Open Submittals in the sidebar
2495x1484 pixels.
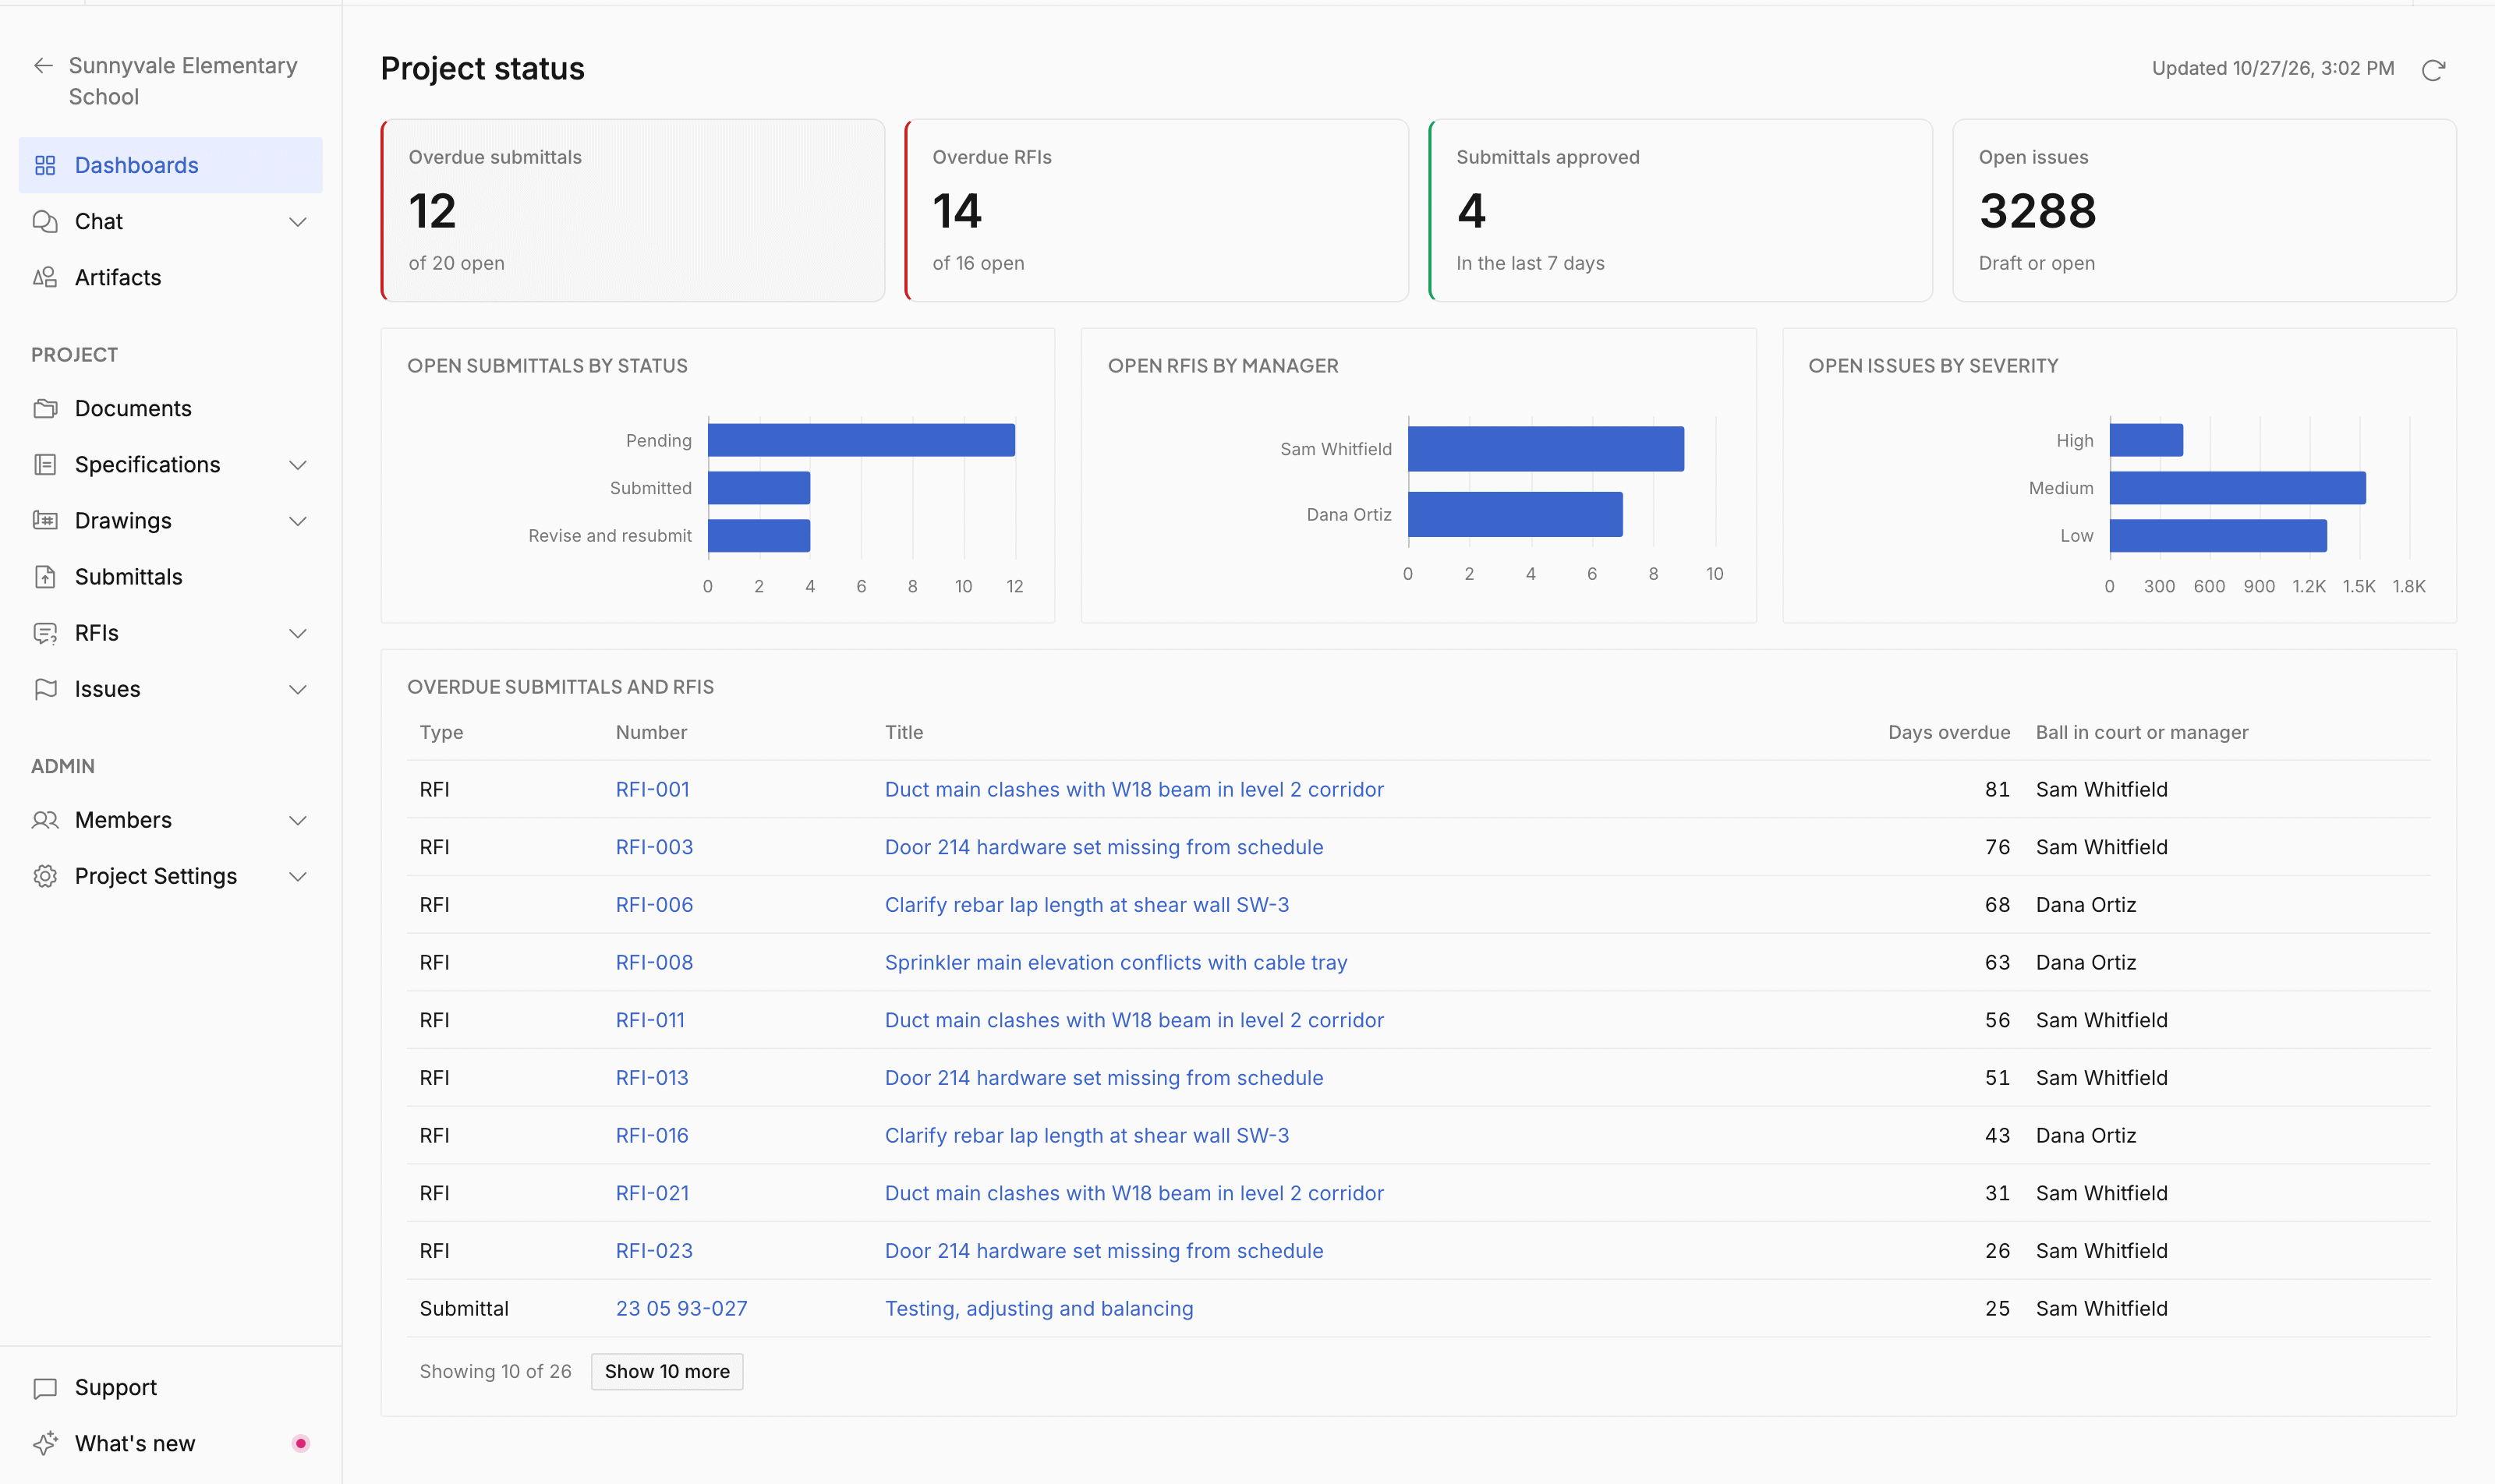[170, 576]
